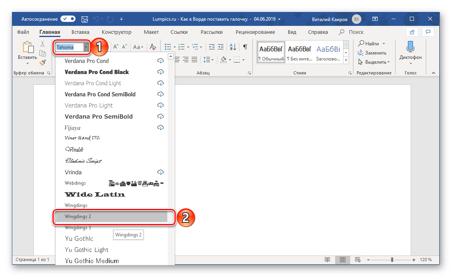Click the Save icon in title bar
Image resolution: width=452 pixels, height=277 pixels.
point(84,20)
